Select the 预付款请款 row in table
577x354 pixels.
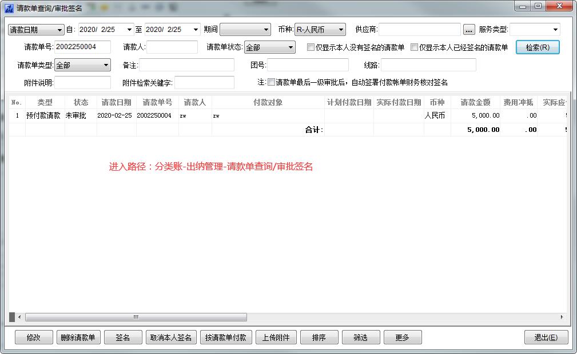pos(45,115)
